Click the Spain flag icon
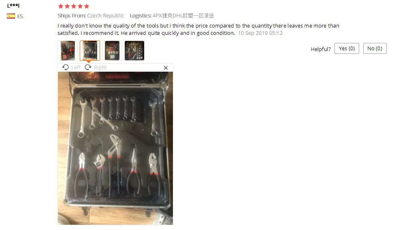394x230 pixels. click(11, 16)
